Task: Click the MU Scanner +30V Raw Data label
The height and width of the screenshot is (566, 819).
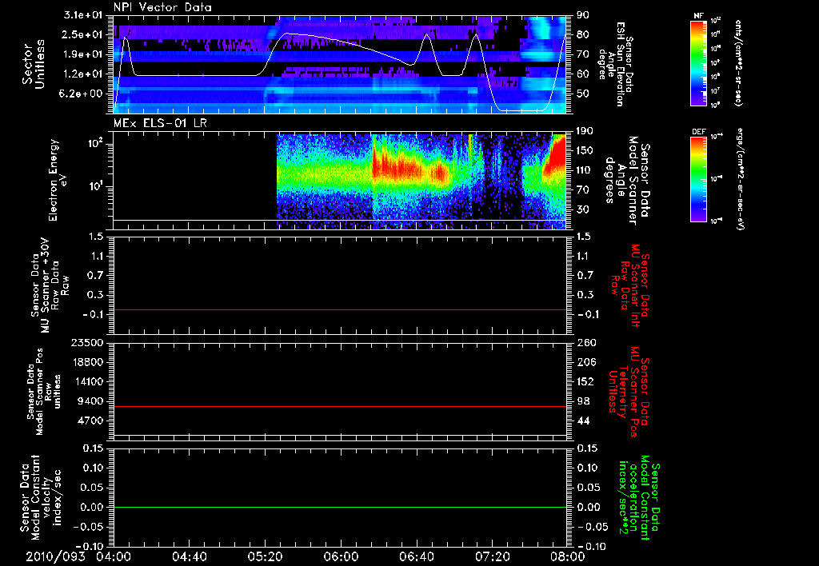Action: point(50,285)
